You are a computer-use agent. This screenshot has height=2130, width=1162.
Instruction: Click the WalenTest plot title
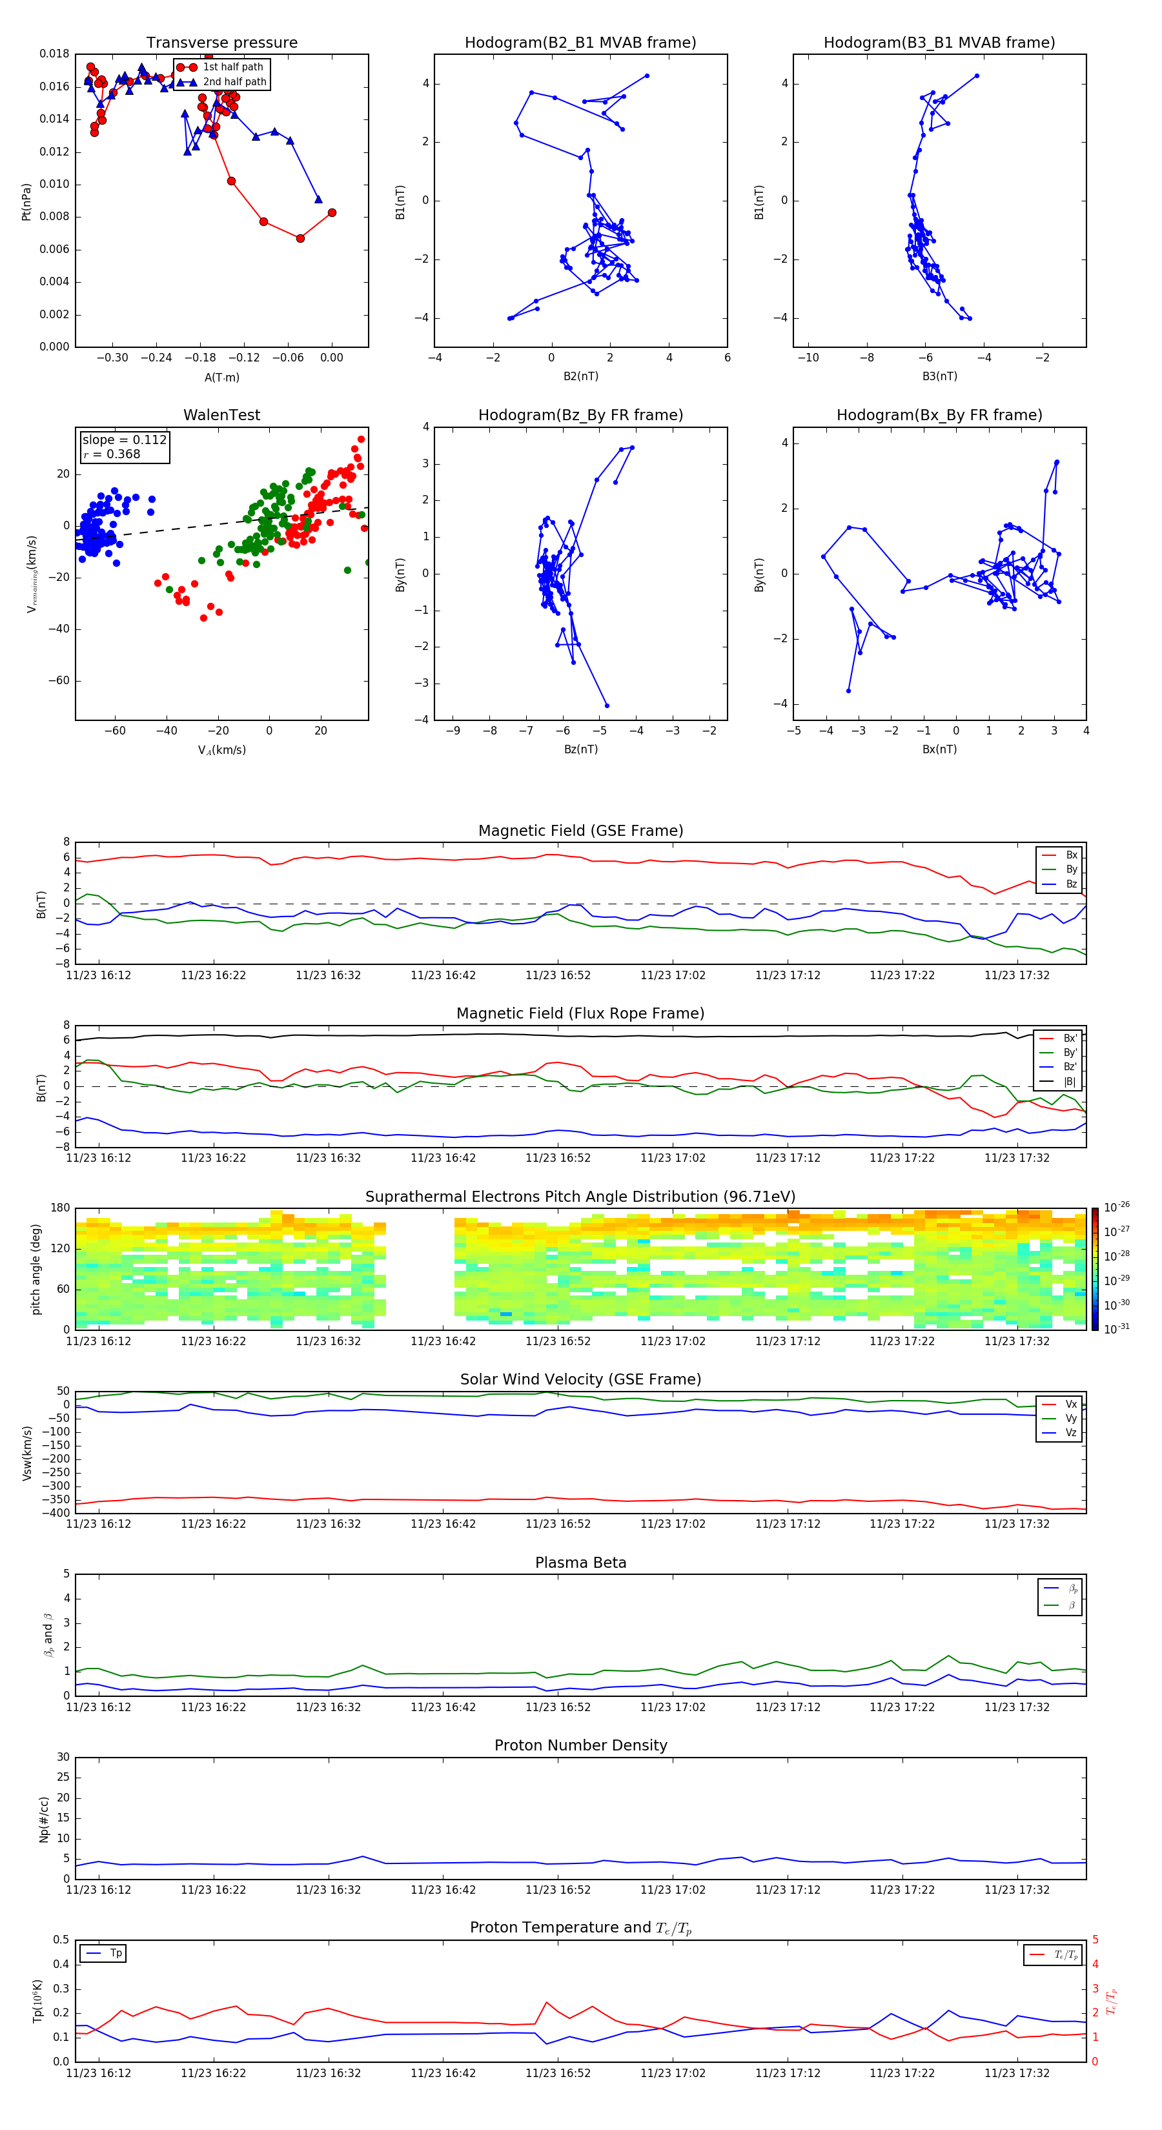pos(221,415)
